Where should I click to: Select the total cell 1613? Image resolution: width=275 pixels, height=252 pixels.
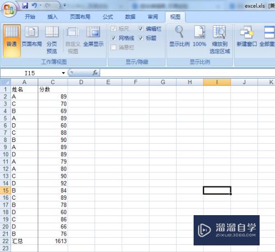click(x=53, y=241)
